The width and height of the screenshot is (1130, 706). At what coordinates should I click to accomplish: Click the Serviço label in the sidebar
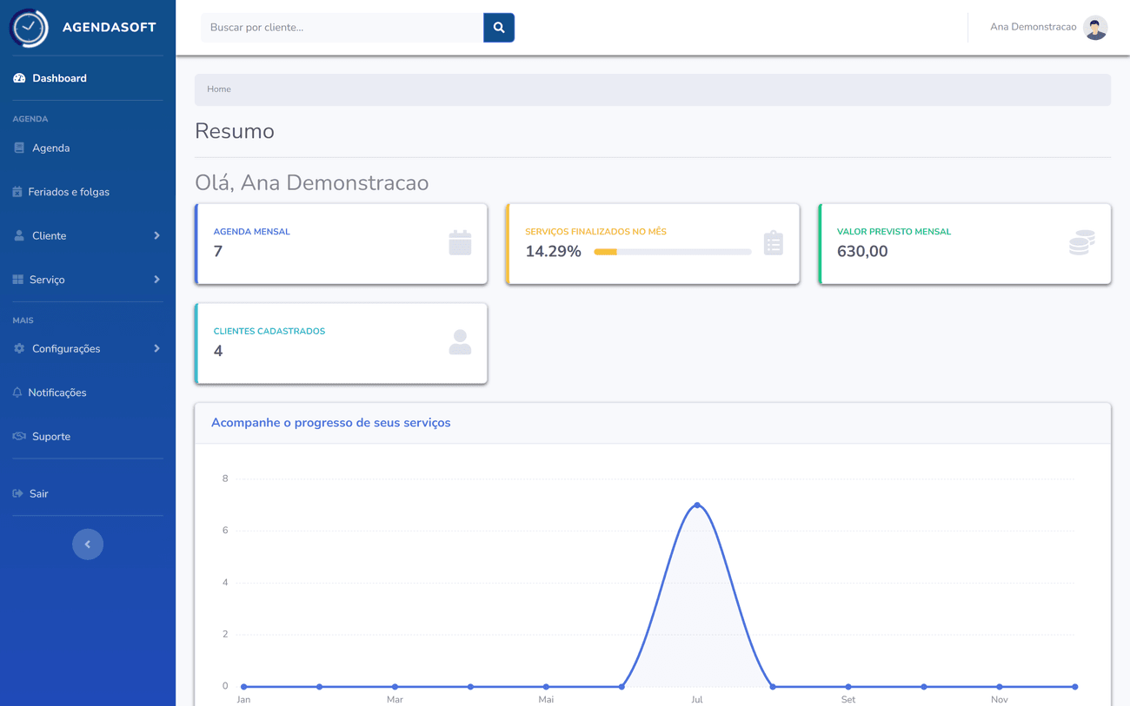pos(47,280)
